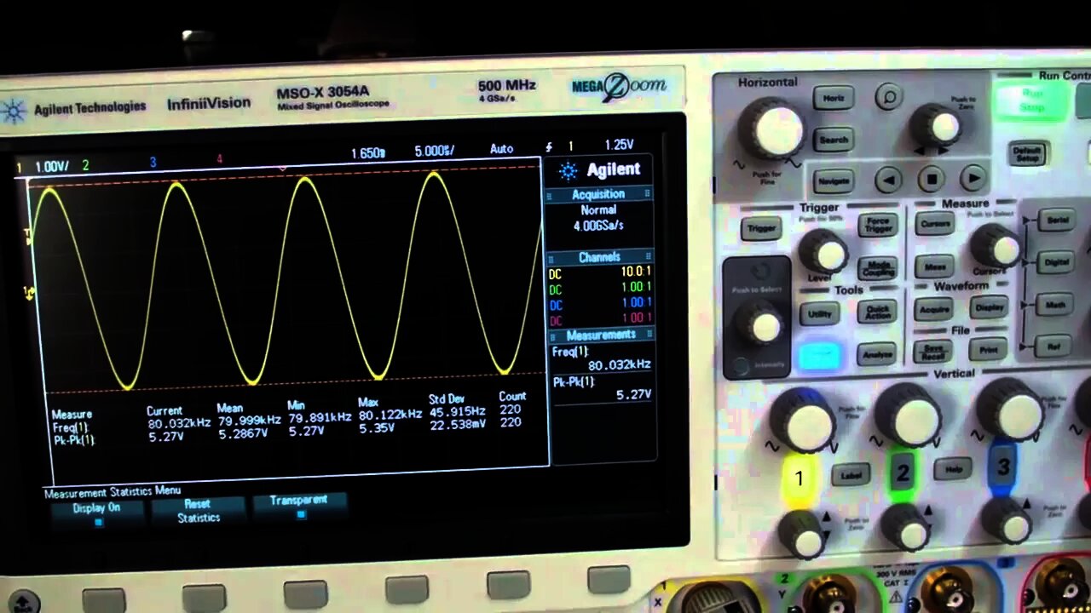Click the Acquire key
The height and width of the screenshot is (613, 1091).
(x=935, y=310)
